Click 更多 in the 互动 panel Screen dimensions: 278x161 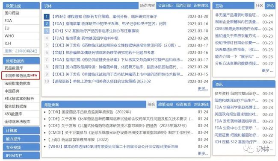[x=267, y=70]
